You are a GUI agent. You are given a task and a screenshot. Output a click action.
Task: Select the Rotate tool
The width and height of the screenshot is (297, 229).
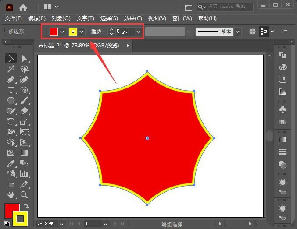tap(11, 121)
